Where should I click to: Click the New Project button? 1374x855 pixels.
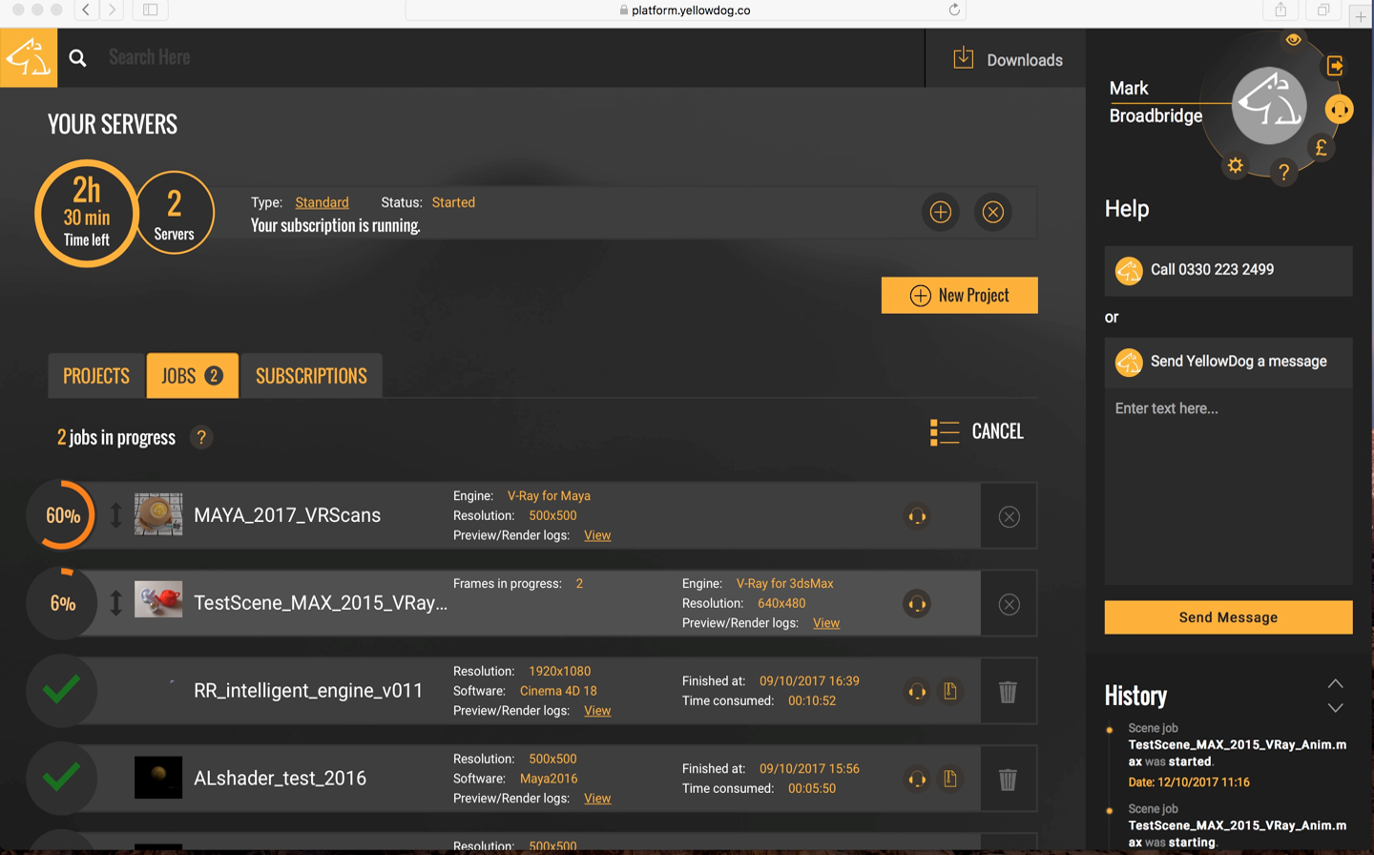click(x=959, y=295)
